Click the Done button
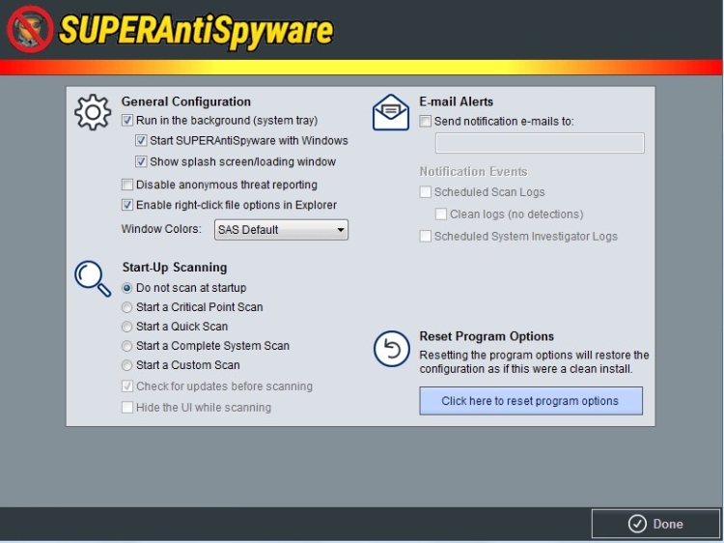Image resolution: width=724 pixels, height=543 pixels. 655,524
